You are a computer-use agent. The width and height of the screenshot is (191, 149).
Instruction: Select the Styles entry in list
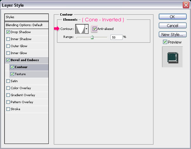(x=26, y=17)
